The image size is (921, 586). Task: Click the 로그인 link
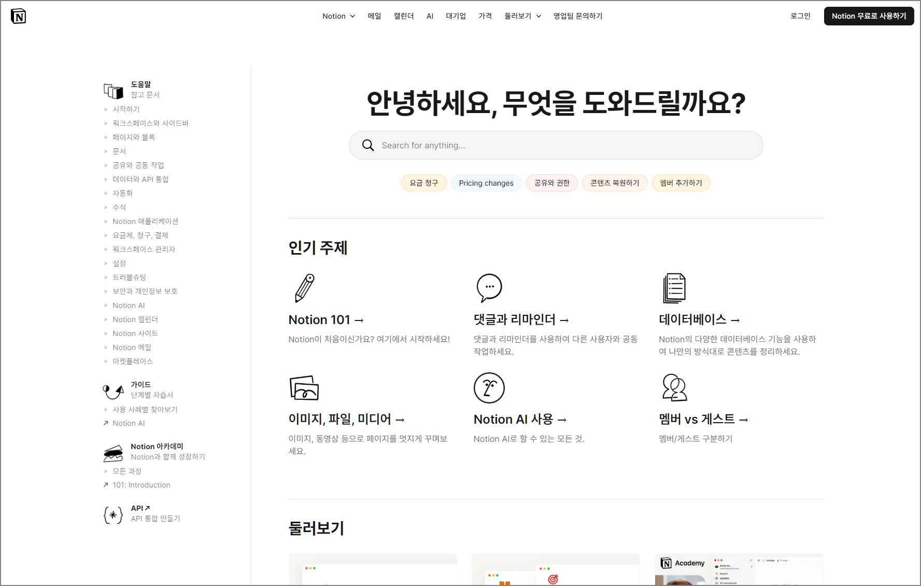pos(800,16)
